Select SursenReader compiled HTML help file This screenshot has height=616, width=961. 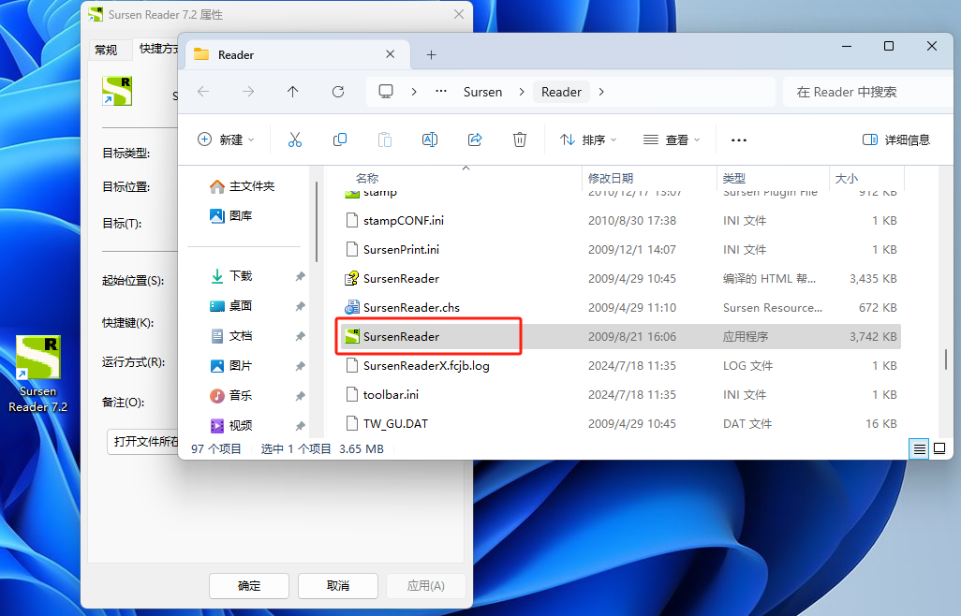tap(620, 279)
